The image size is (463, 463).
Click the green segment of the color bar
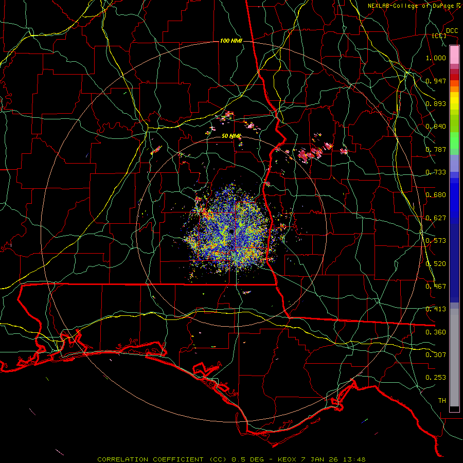[x=454, y=140]
